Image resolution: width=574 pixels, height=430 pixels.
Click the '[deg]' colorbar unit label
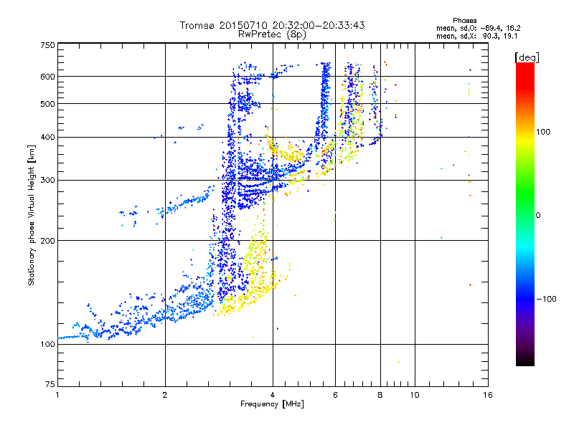point(527,57)
